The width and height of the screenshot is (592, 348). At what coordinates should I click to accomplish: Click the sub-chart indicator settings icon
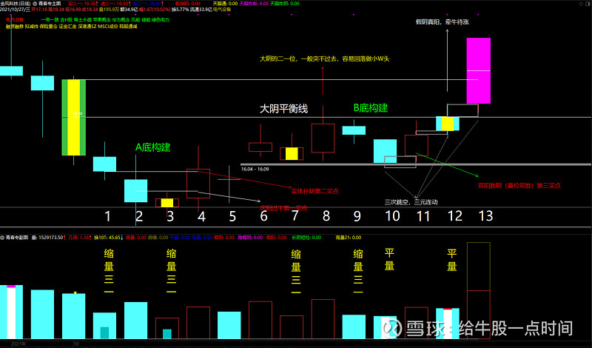(4, 238)
